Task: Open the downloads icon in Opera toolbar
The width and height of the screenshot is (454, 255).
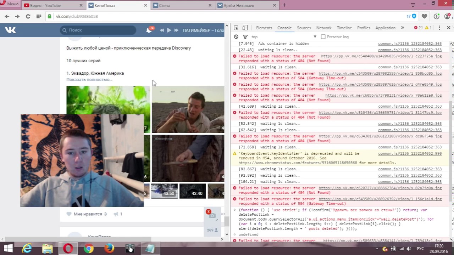Action: [x=437, y=16]
